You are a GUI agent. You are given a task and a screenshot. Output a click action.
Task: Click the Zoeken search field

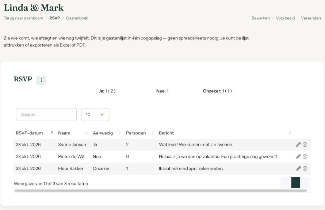coord(46,114)
